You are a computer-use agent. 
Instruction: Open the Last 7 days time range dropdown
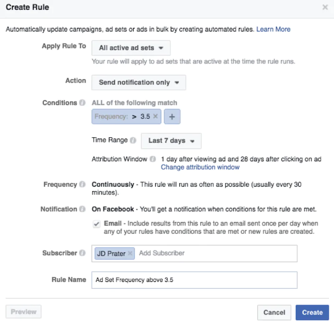[x=171, y=141]
